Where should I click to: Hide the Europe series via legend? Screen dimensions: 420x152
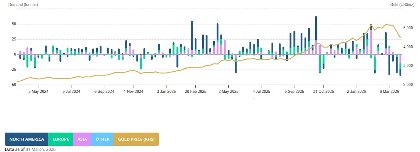coord(61,139)
